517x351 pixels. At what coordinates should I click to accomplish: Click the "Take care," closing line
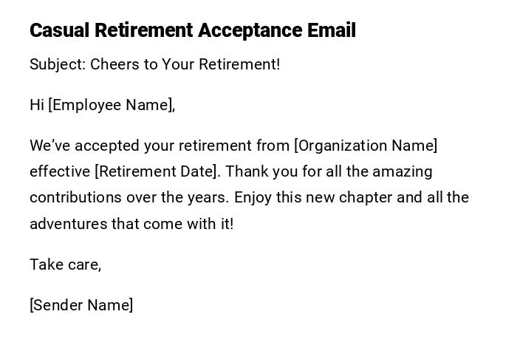65,265
